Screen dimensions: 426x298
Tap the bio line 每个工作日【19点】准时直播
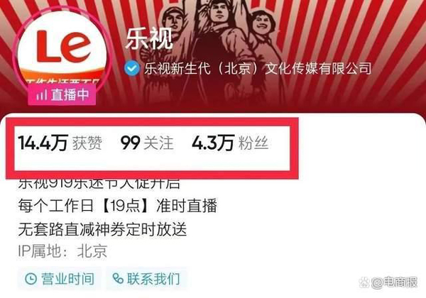point(118,206)
